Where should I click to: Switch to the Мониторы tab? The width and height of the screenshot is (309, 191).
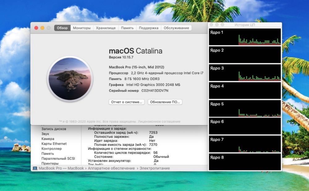(82, 28)
